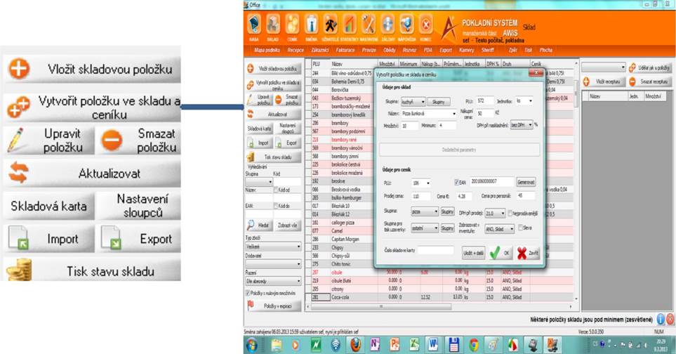
Task: Open the NASTAVENÍ tools icon
Action: click(x=369, y=25)
